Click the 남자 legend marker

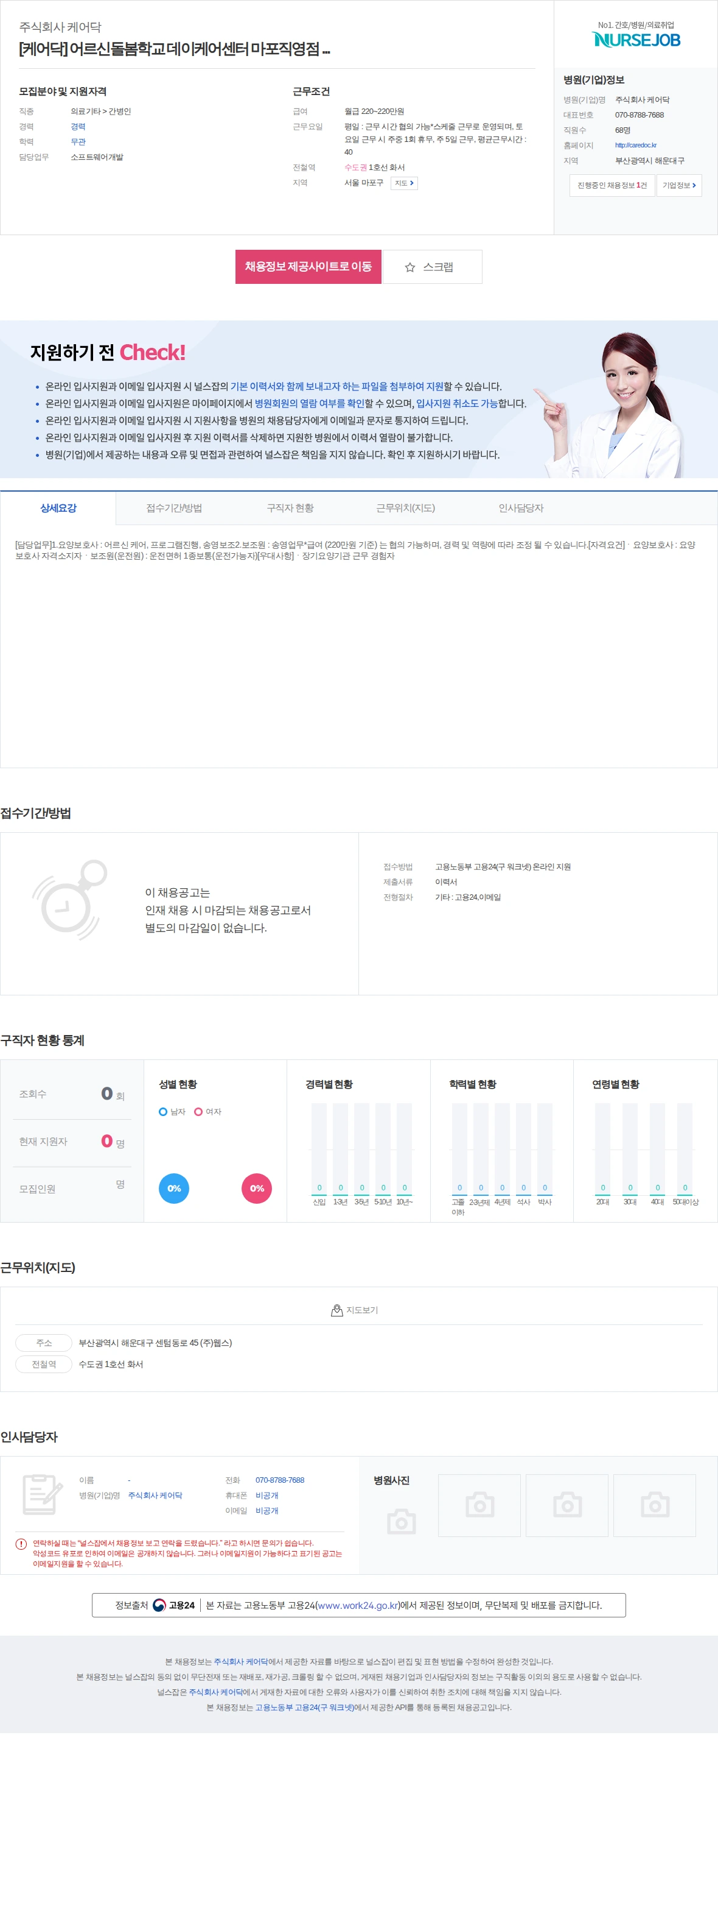point(163,1112)
